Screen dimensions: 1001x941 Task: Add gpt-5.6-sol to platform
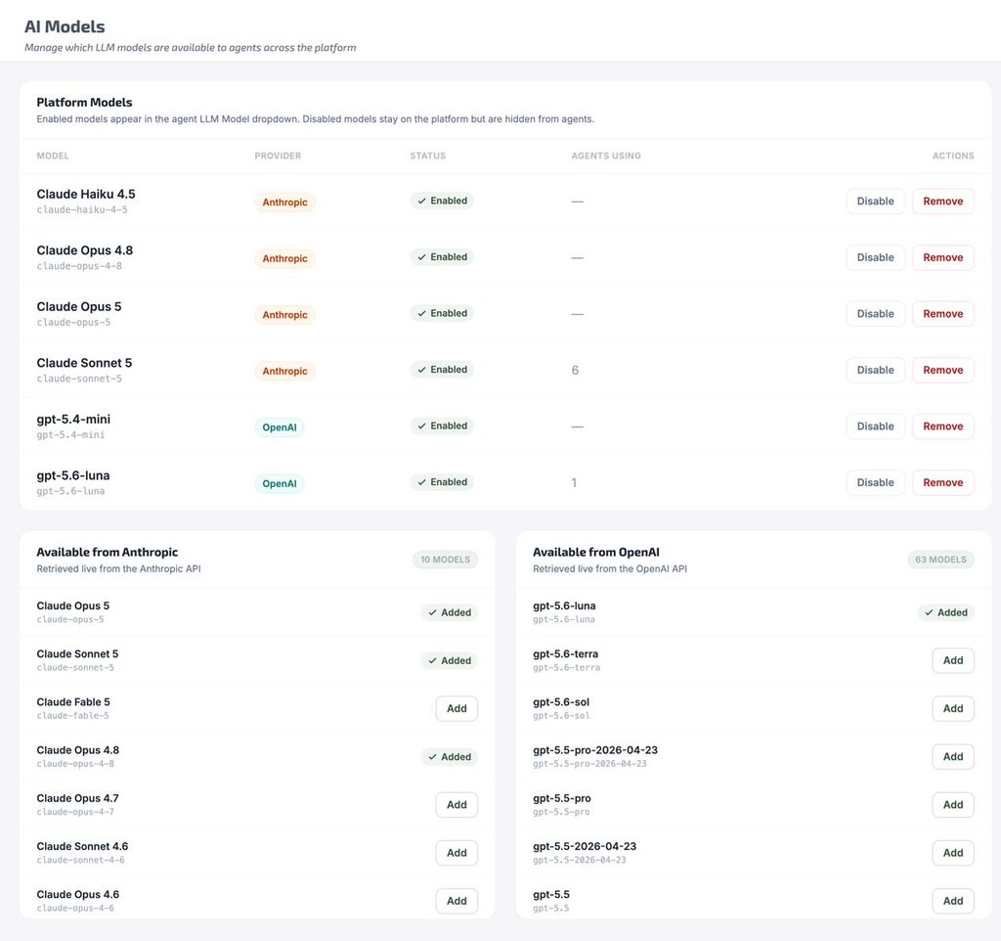(953, 708)
